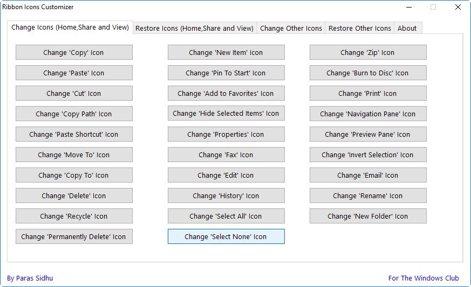Choose Change 'Delete' Icon button
Screen dimensions: 471x287
pyautogui.click(x=74, y=195)
